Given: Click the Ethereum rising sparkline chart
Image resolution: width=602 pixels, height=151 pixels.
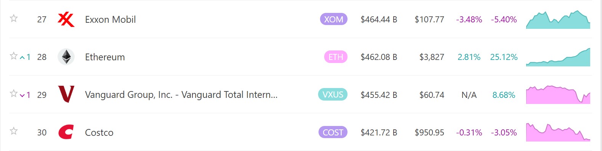Looking at the screenshot, I should coord(558,57).
